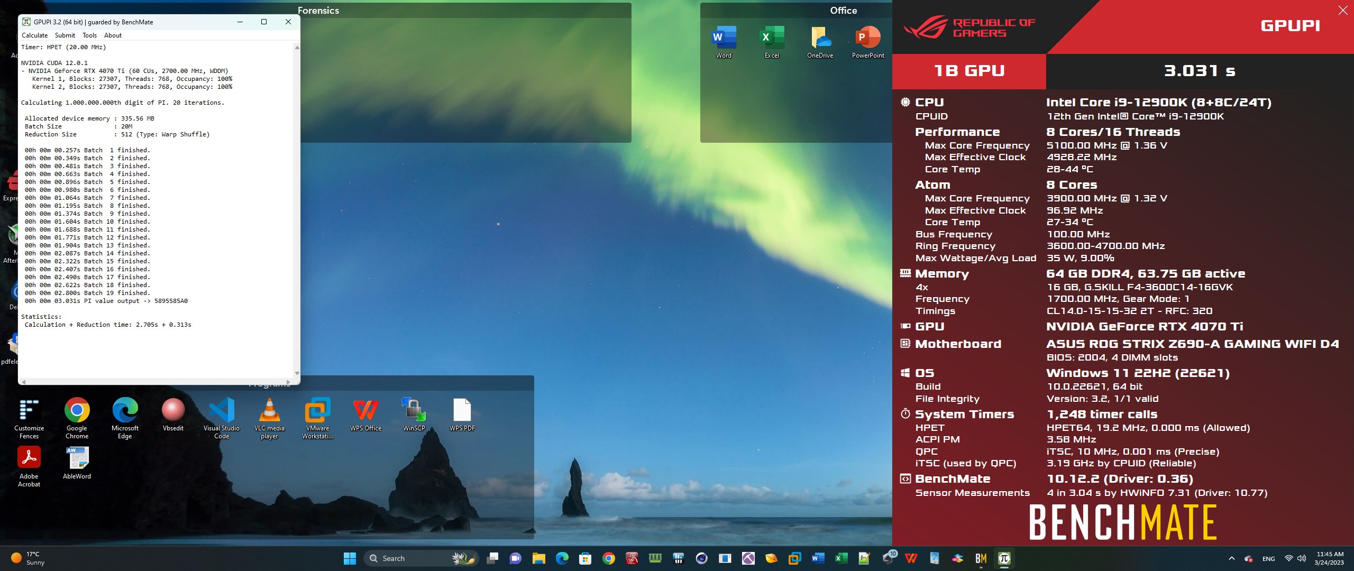Image resolution: width=1354 pixels, height=571 pixels.
Task: Open the WinSCP desktop shortcut
Action: pyautogui.click(x=414, y=415)
